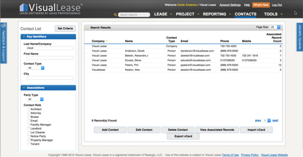Open the What's New link
This screenshot has width=303, height=157.
tap(261, 5)
